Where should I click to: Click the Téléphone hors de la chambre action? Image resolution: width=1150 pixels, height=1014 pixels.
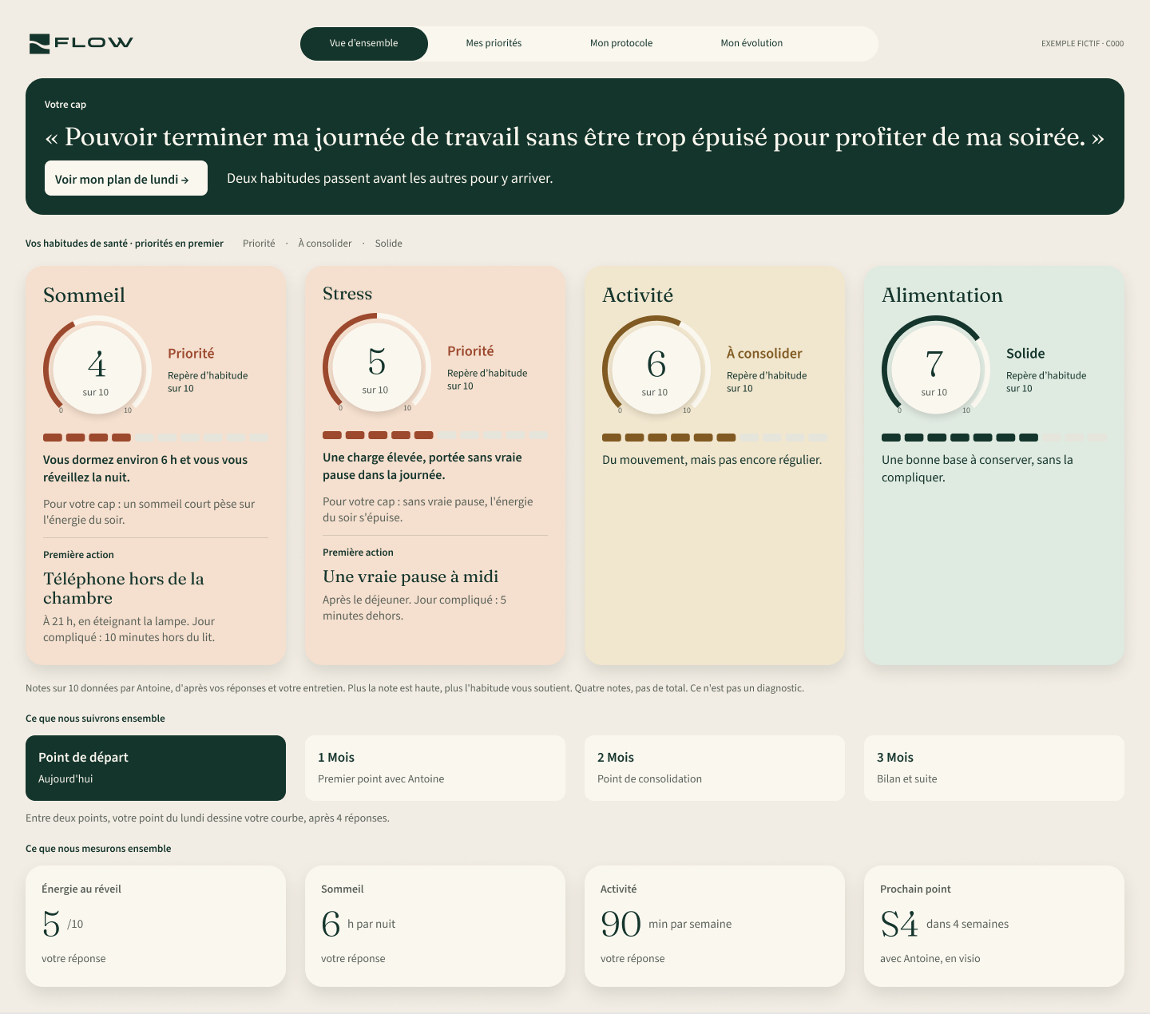pos(124,588)
